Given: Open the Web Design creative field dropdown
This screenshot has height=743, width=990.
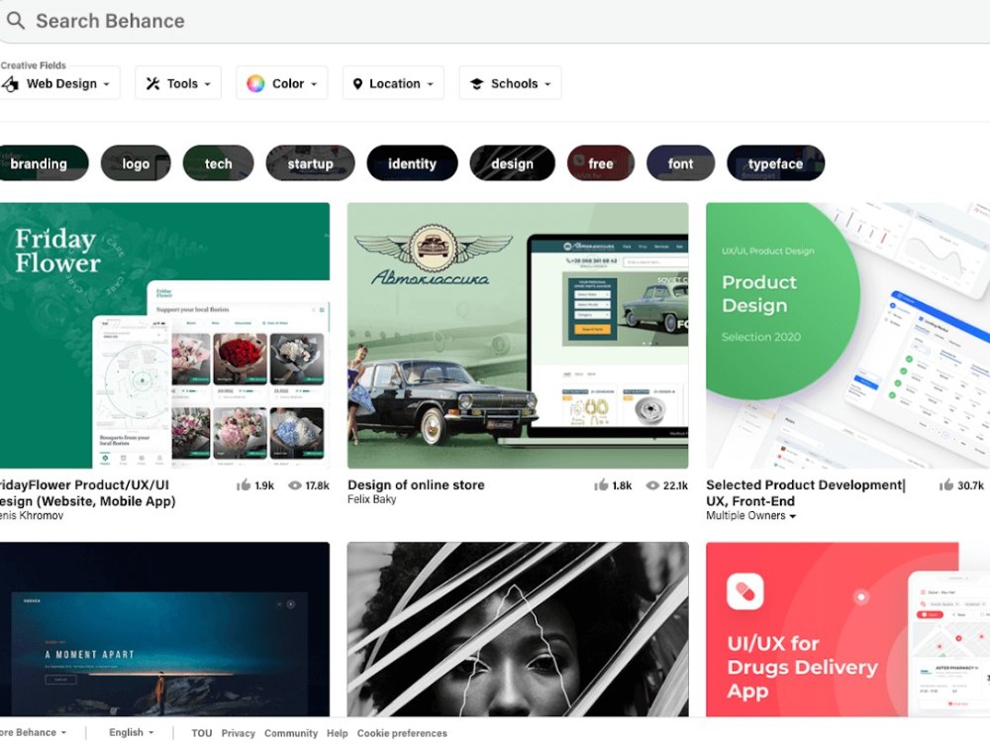Looking at the screenshot, I should (x=60, y=83).
